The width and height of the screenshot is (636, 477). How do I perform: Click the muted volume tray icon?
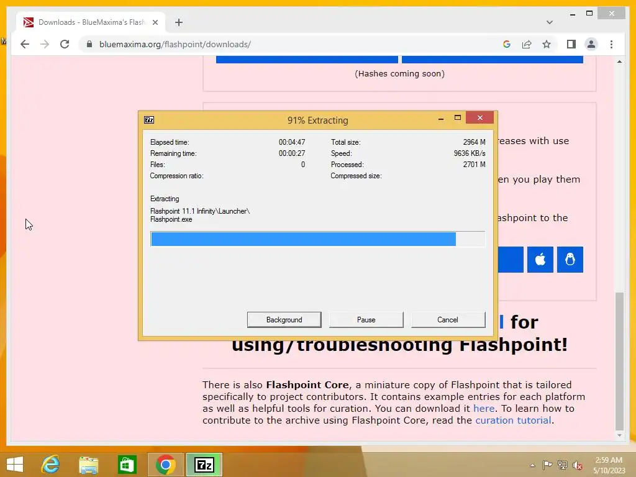[578, 465]
